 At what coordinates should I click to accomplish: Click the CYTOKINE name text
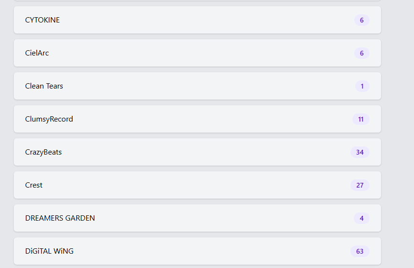tap(43, 20)
